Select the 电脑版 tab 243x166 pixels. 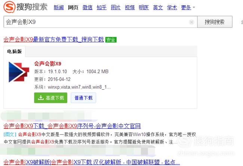pyautogui.click(x=15, y=52)
